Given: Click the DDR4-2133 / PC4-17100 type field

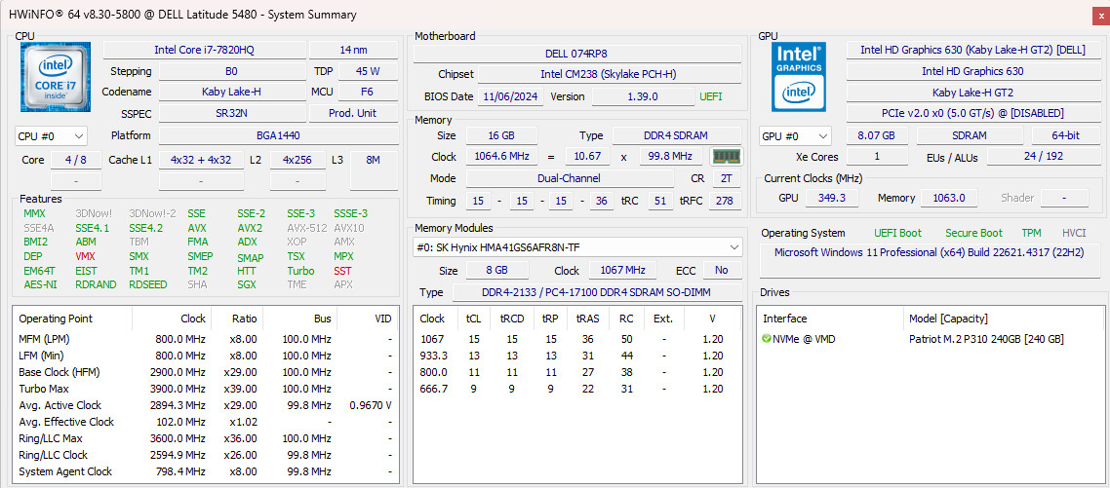Looking at the screenshot, I should click(597, 293).
